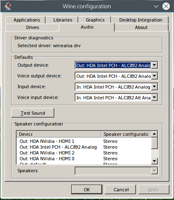Open the About tab
This screenshot has width=174, height=200.
pyautogui.click(x=141, y=27)
